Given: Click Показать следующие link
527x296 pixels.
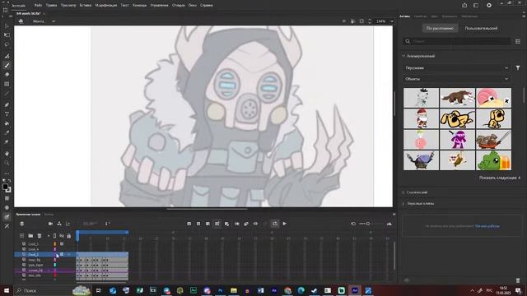Looking at the screenshot, I should (500, 178).
